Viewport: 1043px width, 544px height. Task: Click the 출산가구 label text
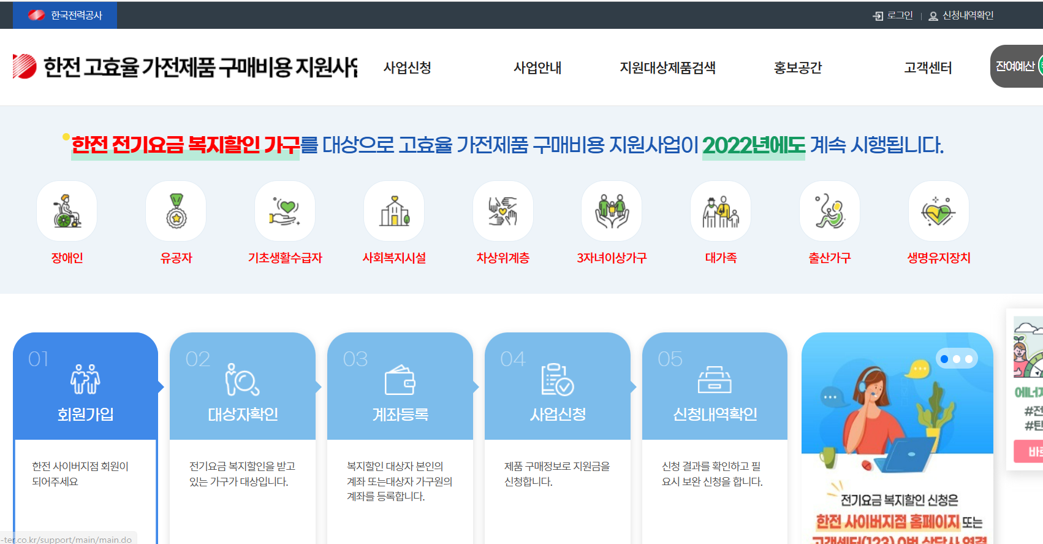coord(830,258)
